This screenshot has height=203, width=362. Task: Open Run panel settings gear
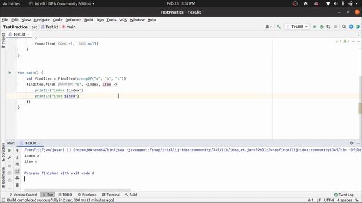351,143
